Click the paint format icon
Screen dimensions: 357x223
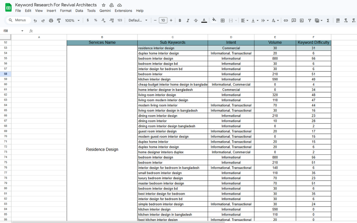59,21
